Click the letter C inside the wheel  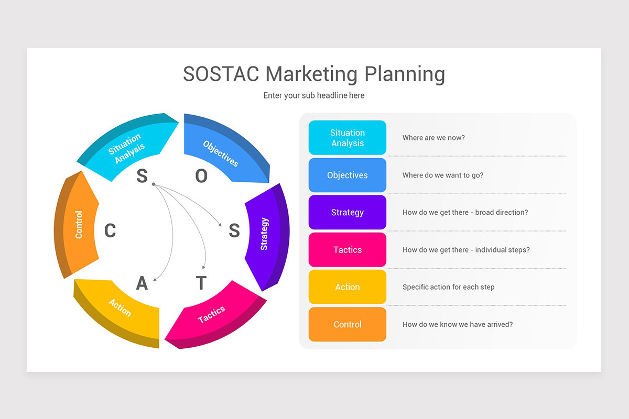[110, 231]
